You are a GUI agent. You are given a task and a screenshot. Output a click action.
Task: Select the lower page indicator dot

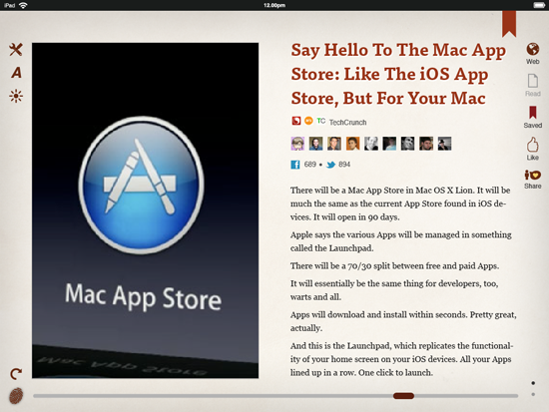(533, 394)
